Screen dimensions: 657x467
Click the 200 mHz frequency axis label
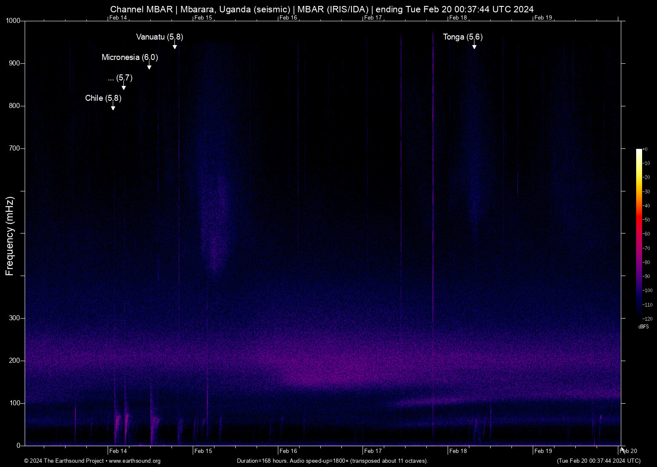coord(14,360)
